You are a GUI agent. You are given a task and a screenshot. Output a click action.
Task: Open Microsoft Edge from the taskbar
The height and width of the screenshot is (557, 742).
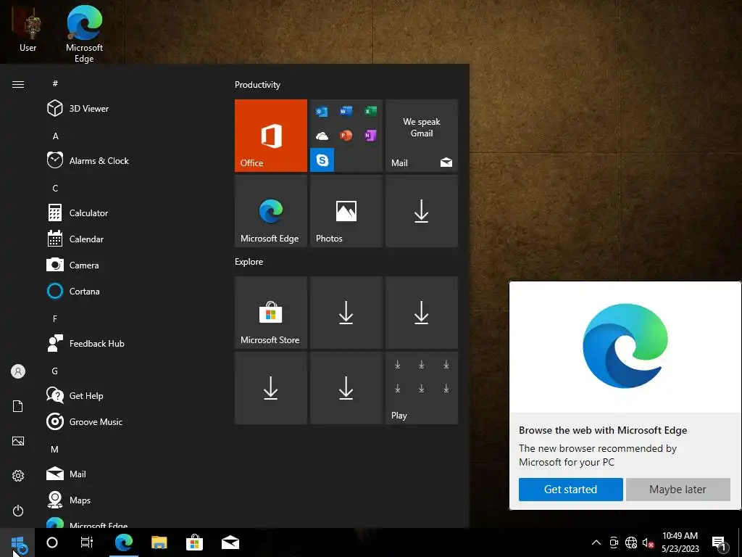tap(123, 542)
